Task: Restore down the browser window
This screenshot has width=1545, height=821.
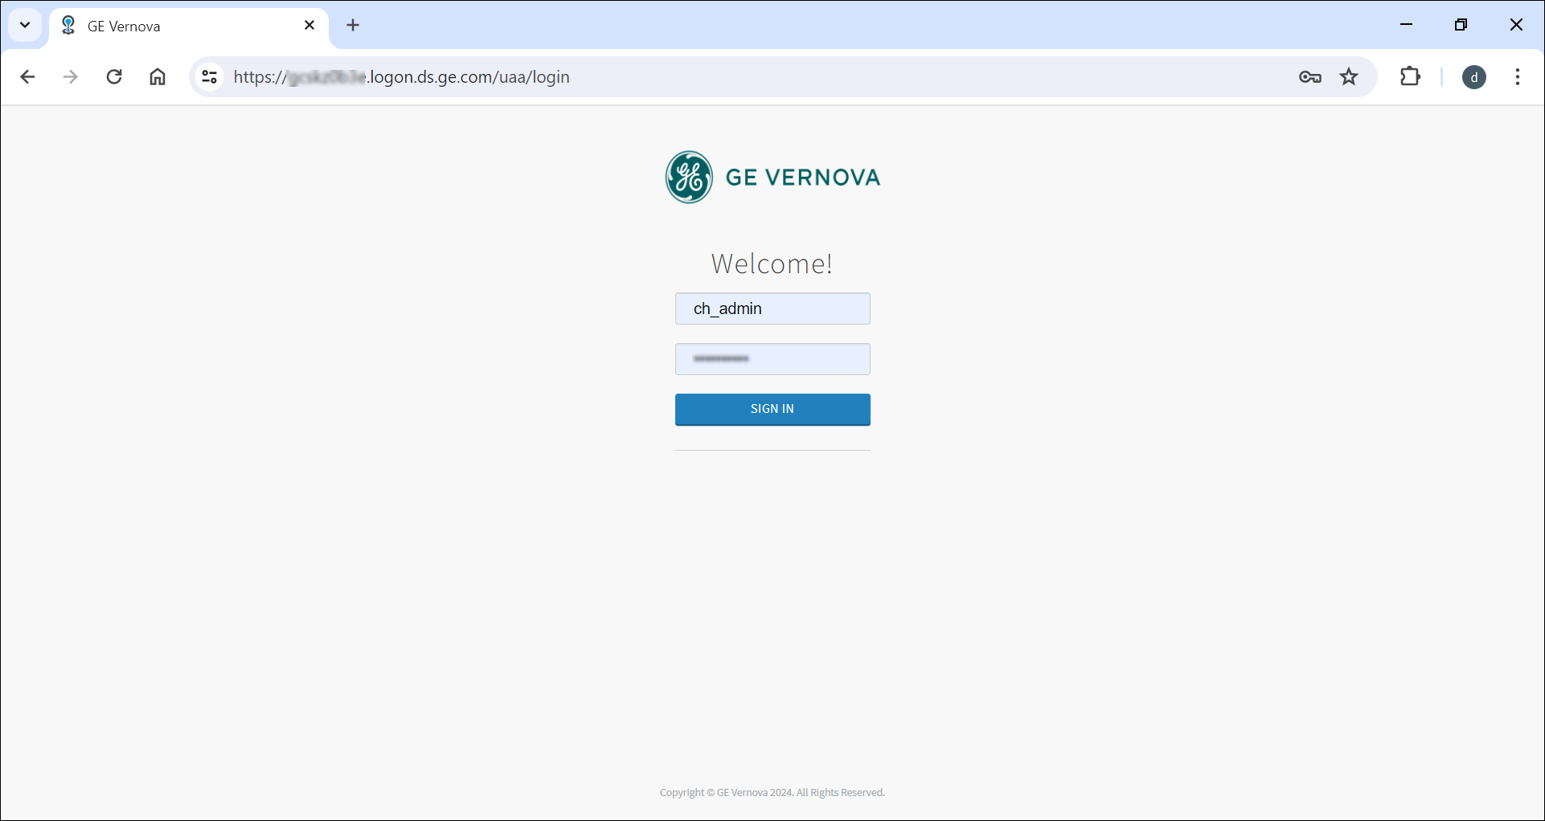Action: (x=1461, y=25)
